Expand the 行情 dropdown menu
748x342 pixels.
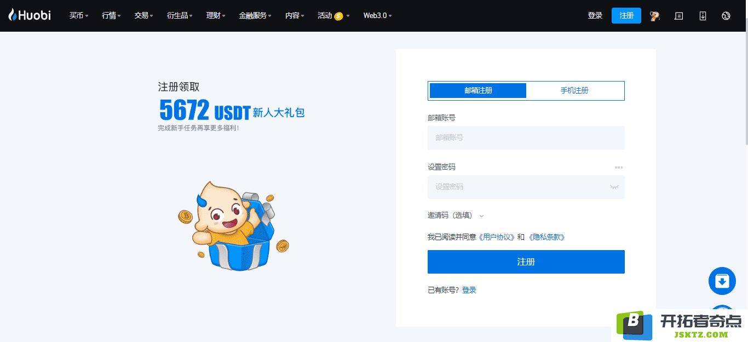111,16
